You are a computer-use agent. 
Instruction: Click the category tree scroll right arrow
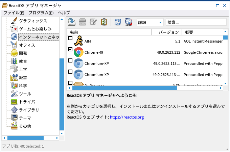tap(57, 138)
